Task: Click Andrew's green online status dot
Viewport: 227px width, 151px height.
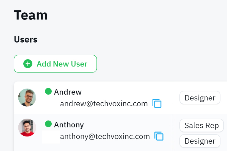Action: coord(48,91)
